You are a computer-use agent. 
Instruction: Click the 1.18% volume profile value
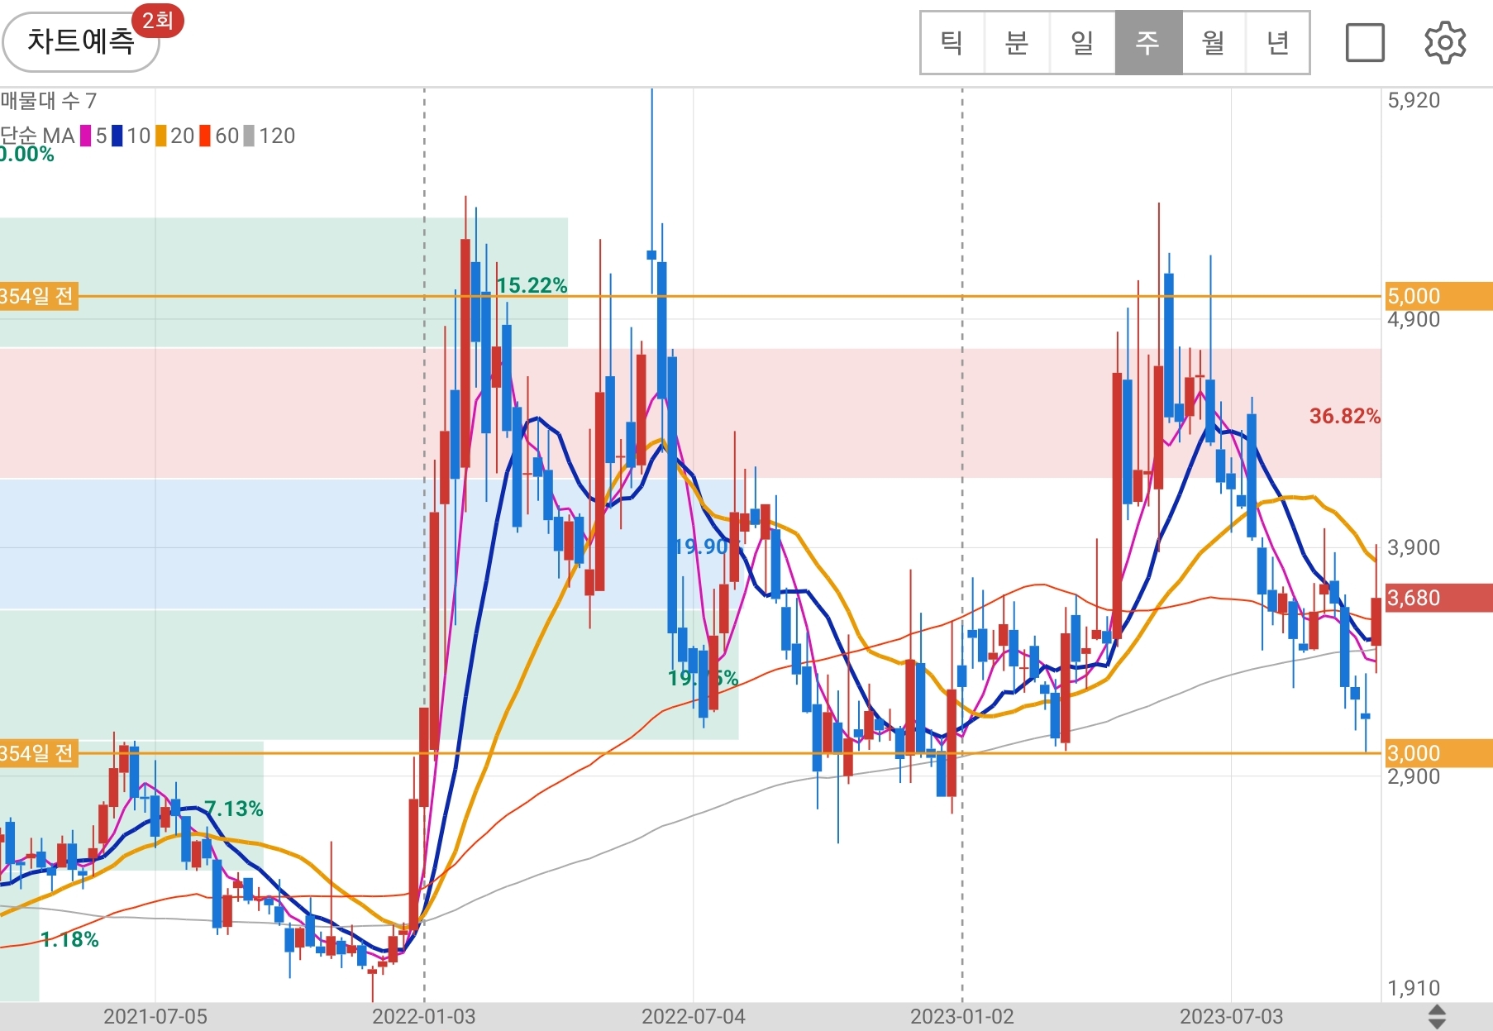point(70,939)
